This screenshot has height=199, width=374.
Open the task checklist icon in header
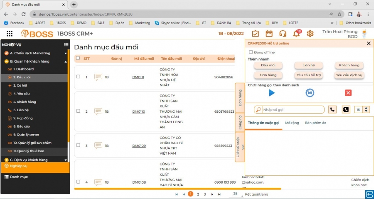click(255, 34)
